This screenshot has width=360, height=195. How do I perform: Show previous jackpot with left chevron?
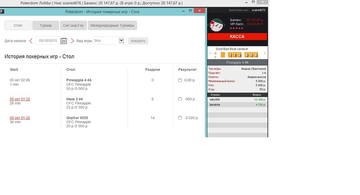click(x=210, y=53)
